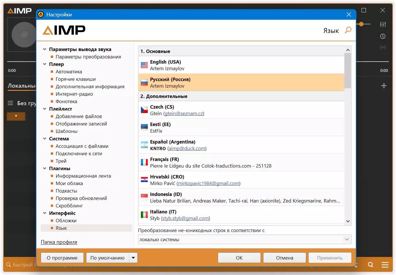Open the equalizer sliders icon

coord(383,24)
